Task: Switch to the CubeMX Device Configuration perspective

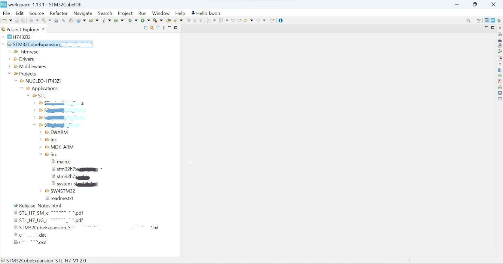Action: tap(493, 21)
